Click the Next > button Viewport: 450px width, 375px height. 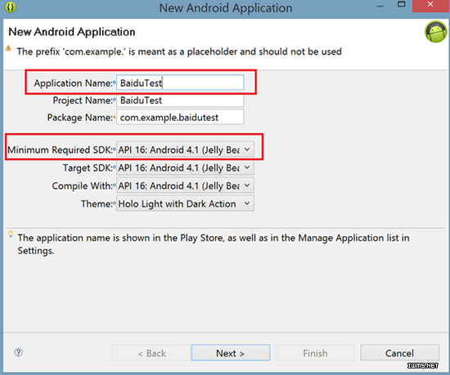tap(231, 353)
